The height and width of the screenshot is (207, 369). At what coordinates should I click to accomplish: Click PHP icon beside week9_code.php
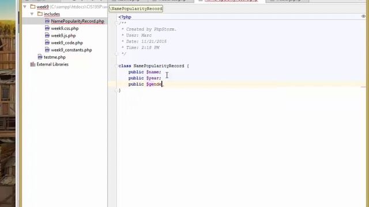pos(47,43)
